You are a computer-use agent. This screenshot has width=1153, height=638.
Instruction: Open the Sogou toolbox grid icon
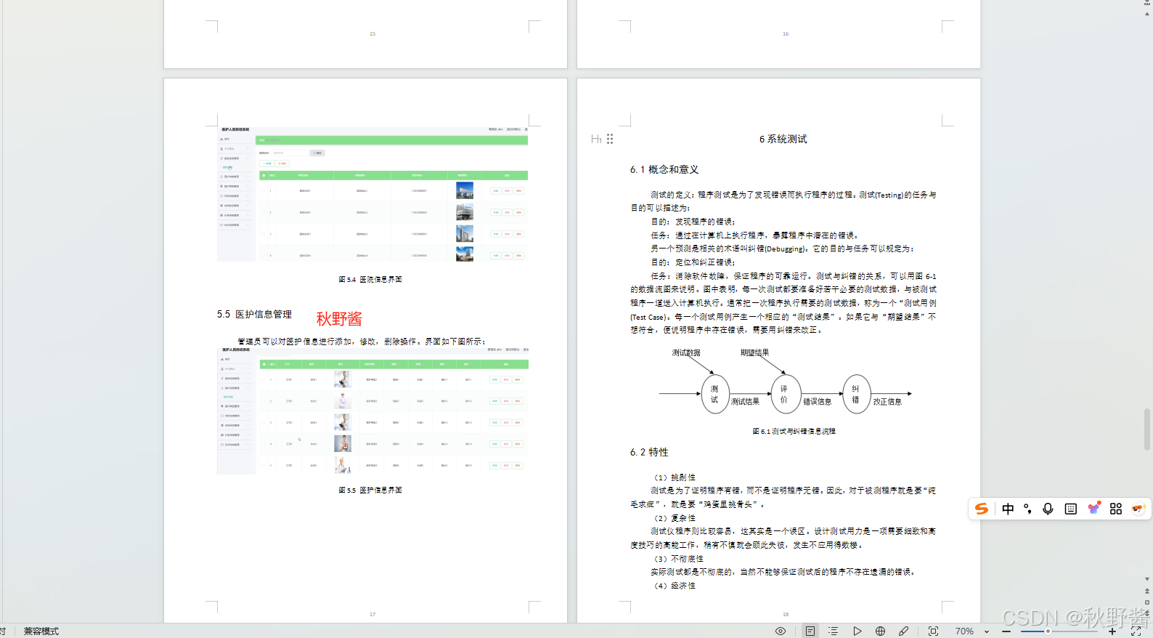tap(1116, 509)
